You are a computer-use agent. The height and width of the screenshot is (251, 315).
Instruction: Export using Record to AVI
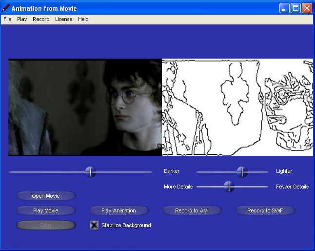(x=192, y=210)
